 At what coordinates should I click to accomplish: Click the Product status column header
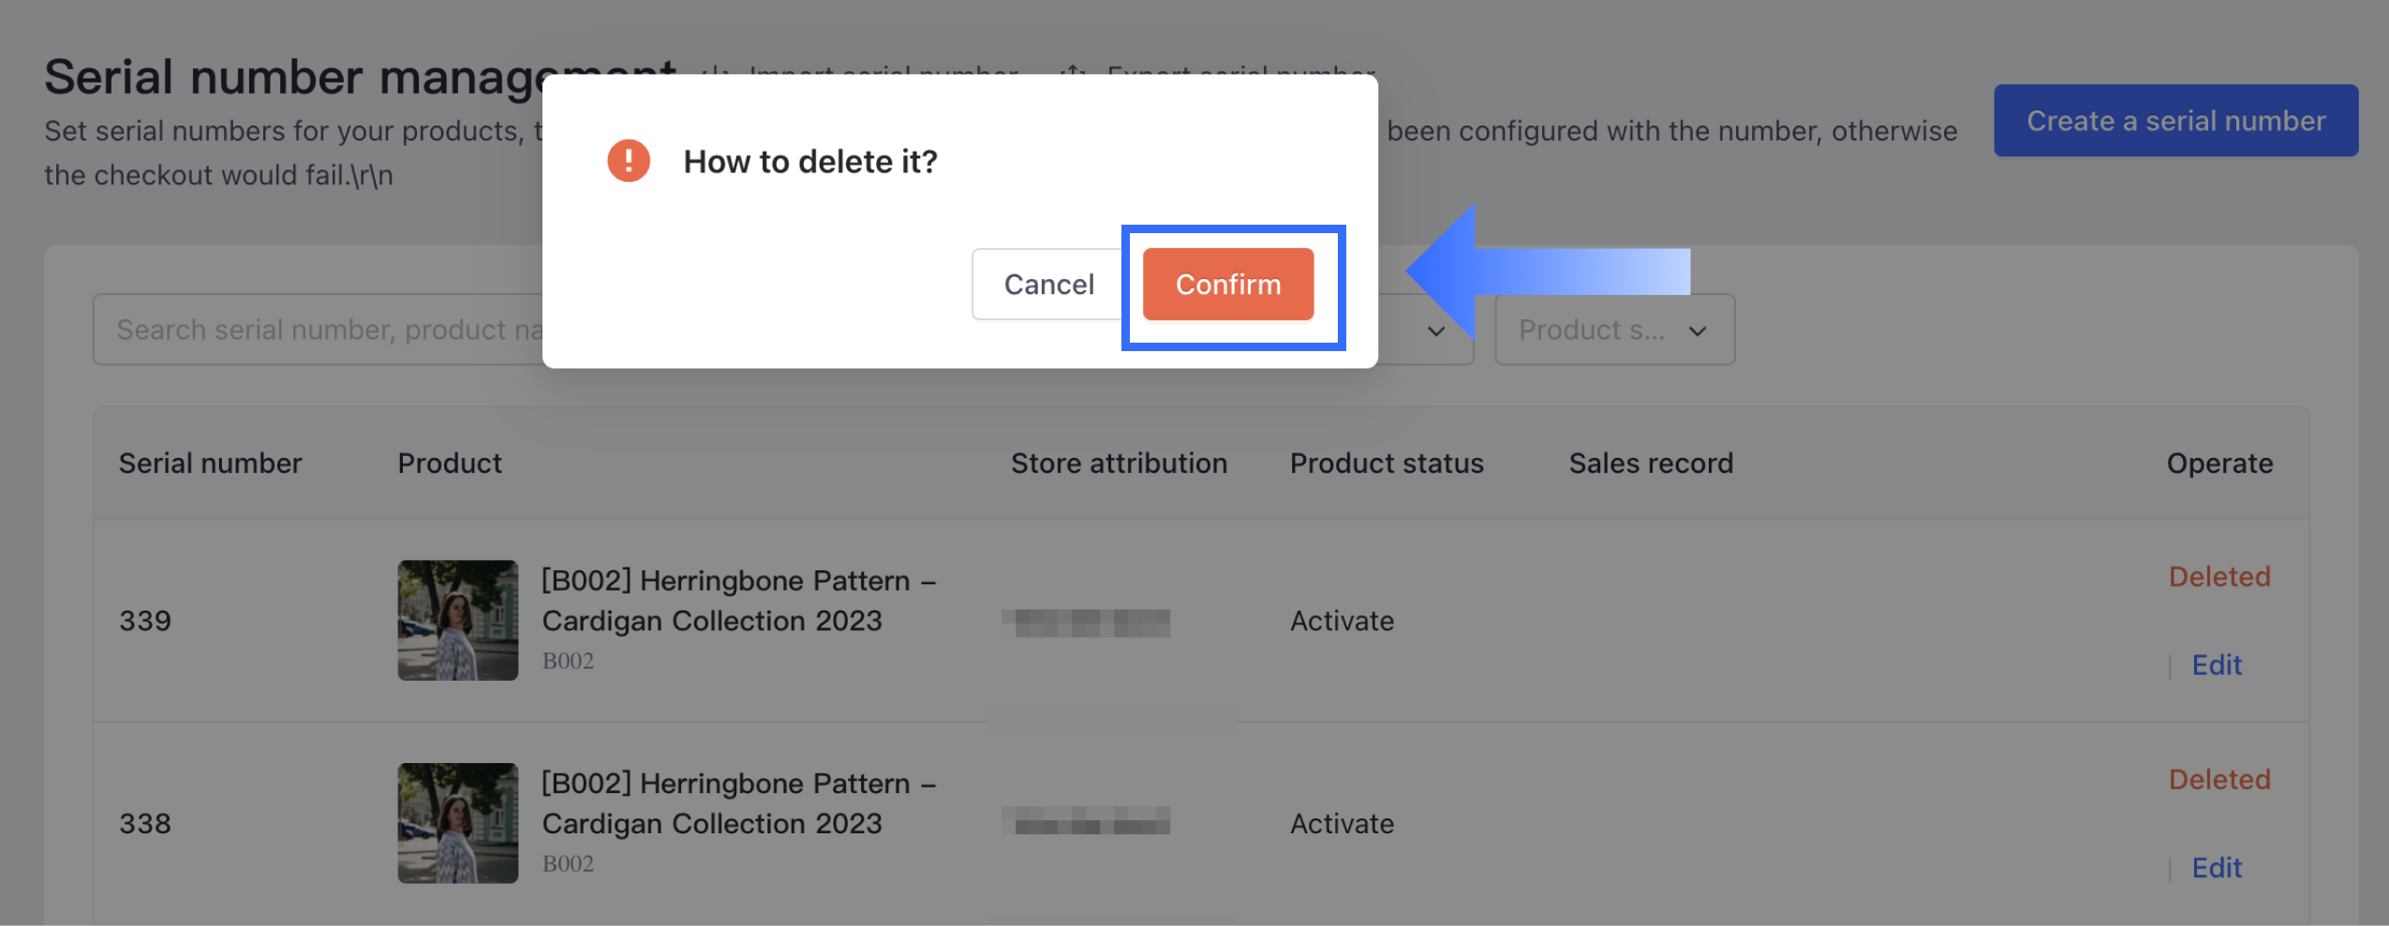1386,463
